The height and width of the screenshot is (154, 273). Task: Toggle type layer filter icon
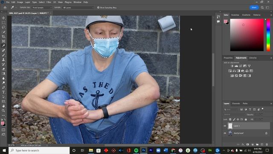250,110
